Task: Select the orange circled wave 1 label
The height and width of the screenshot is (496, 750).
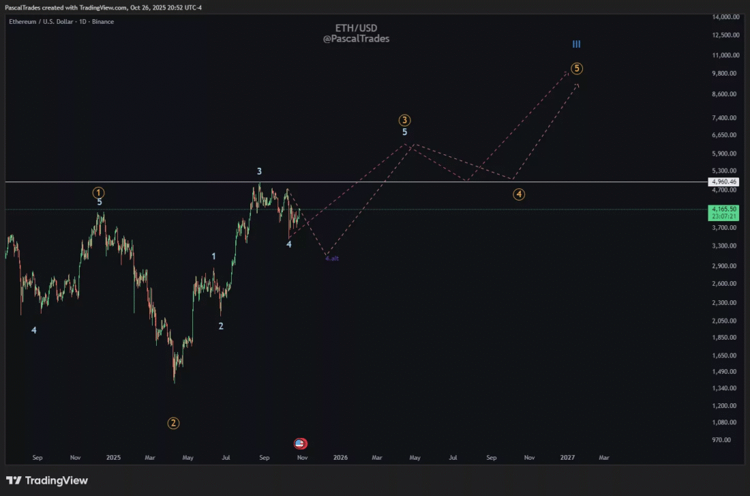Action: pyautogui.click(x=100, y=193)
